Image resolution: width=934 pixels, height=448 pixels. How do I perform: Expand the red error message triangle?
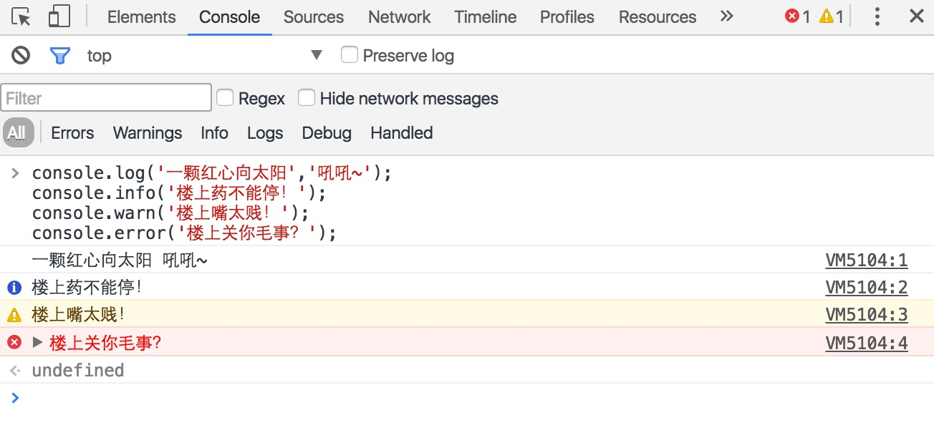tap(38, 343)
